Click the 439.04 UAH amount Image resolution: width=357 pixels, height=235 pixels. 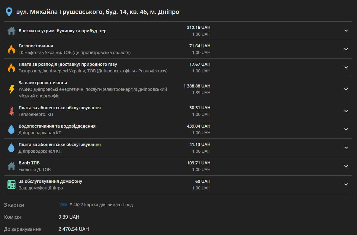pyautogui.click(x=198, y=126)
